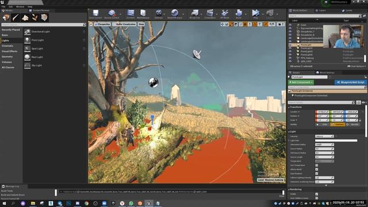This screenshot has width=368, height=207.
Task: Open the Source Control dropdown arrow
Action: [x=120, y=14]
